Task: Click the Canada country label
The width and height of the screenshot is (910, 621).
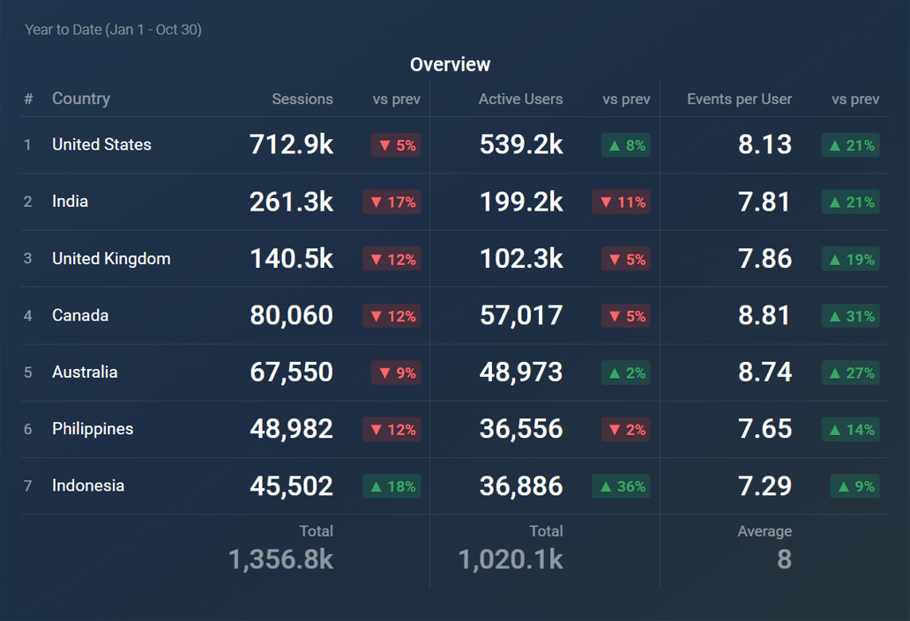Action: pos(80,315)
